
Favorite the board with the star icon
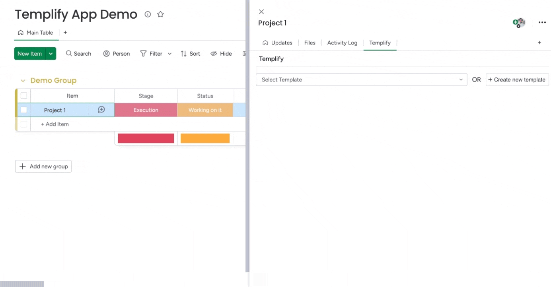point(160,14)
